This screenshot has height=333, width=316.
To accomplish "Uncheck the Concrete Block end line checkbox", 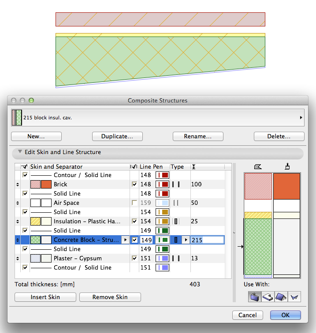I will click(134, 240).
